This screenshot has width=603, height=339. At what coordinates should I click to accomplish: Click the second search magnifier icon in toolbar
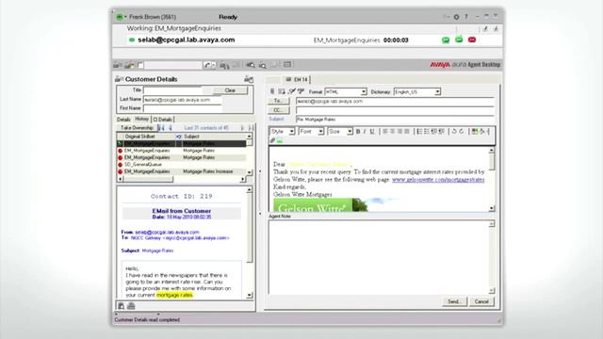coord(262,65)
